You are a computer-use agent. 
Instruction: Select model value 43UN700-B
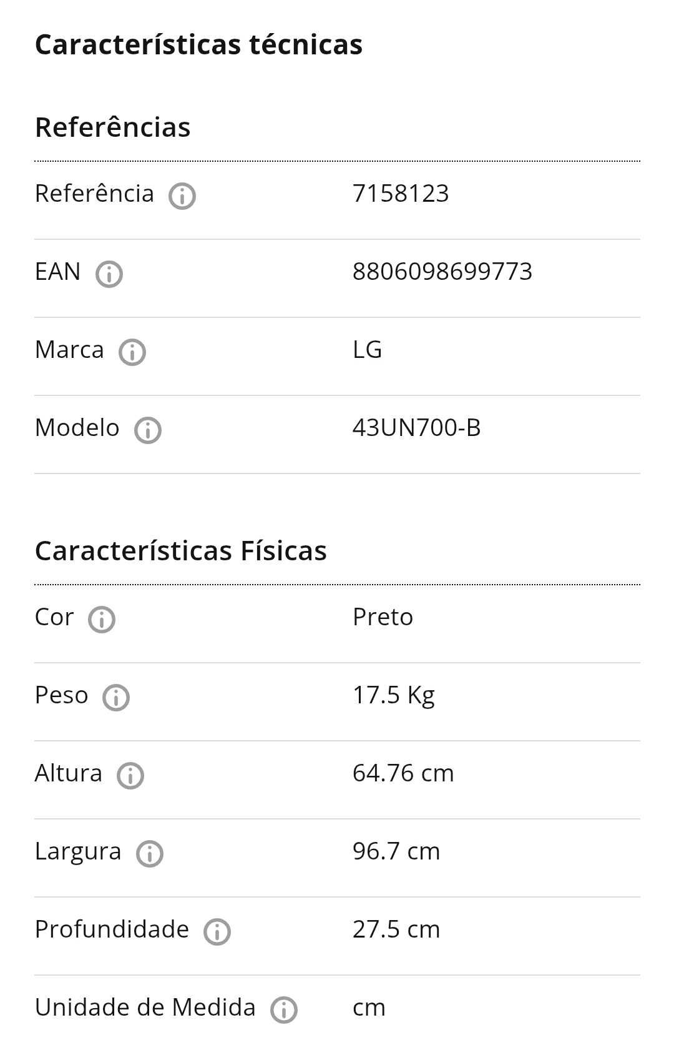pos(417,428)
